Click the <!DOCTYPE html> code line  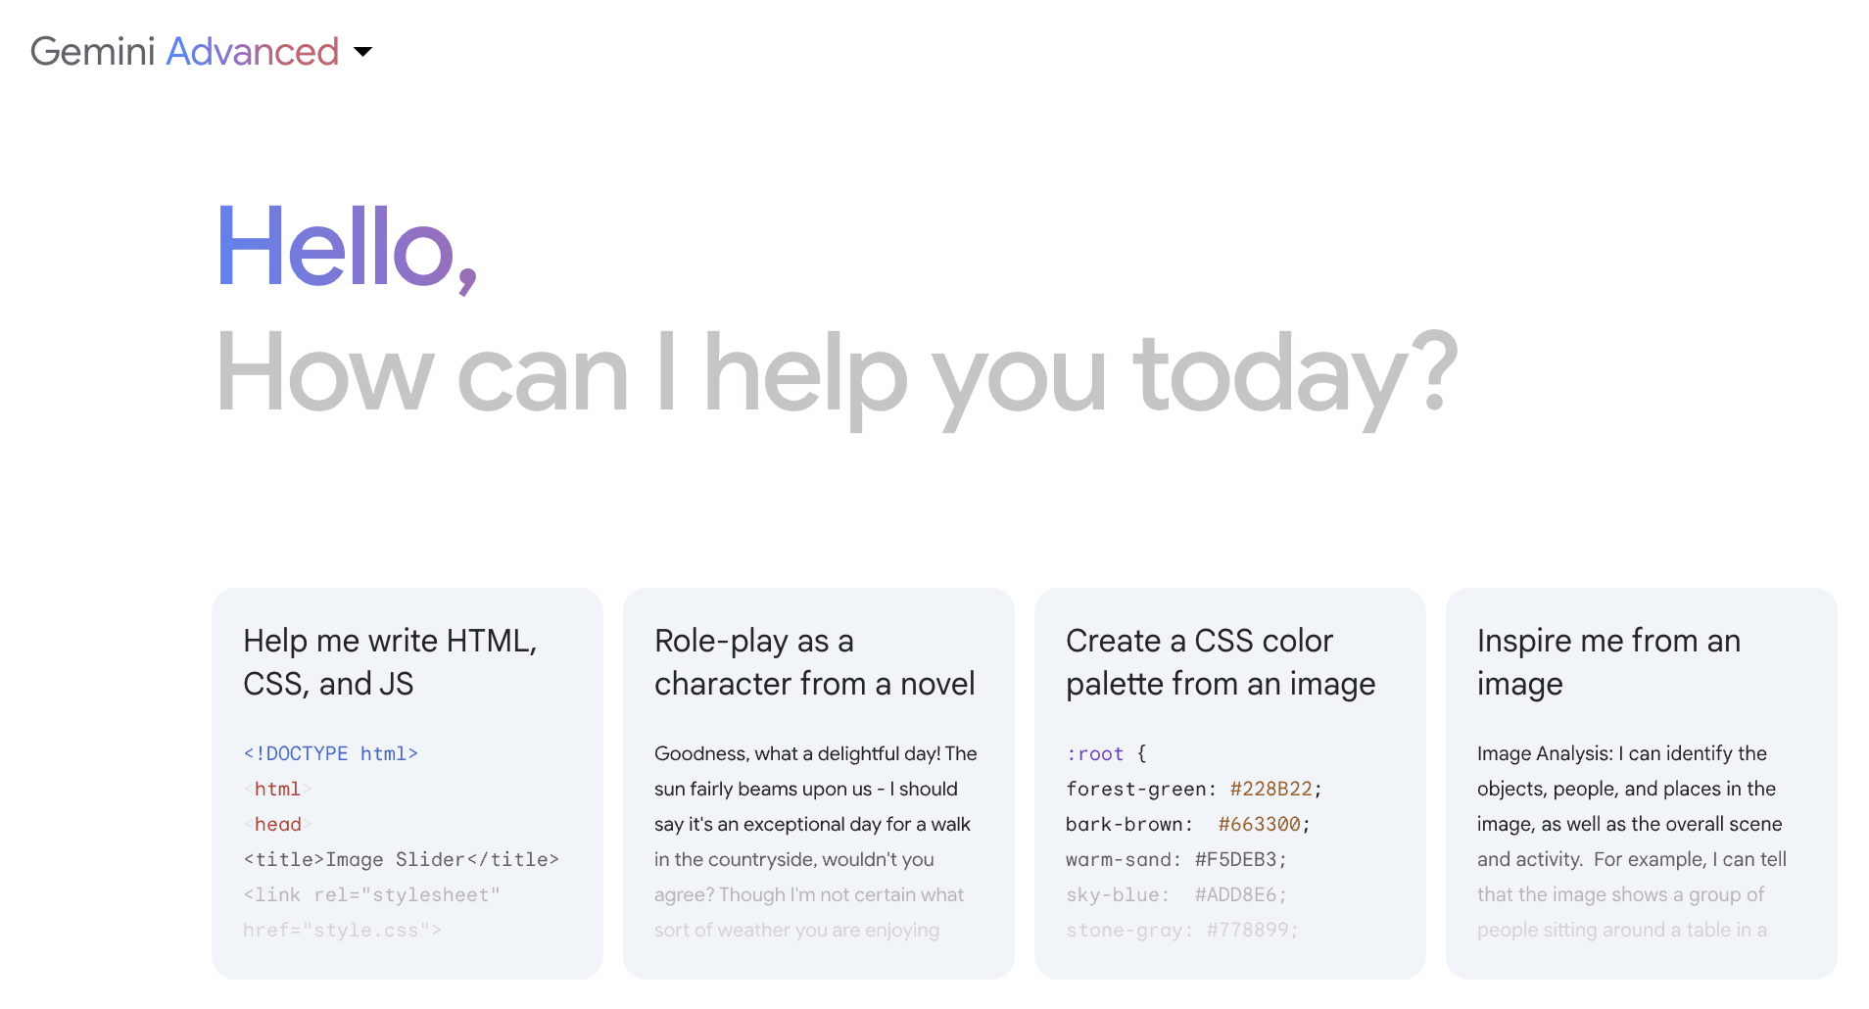pyautogui.click(x=330, y=753)
